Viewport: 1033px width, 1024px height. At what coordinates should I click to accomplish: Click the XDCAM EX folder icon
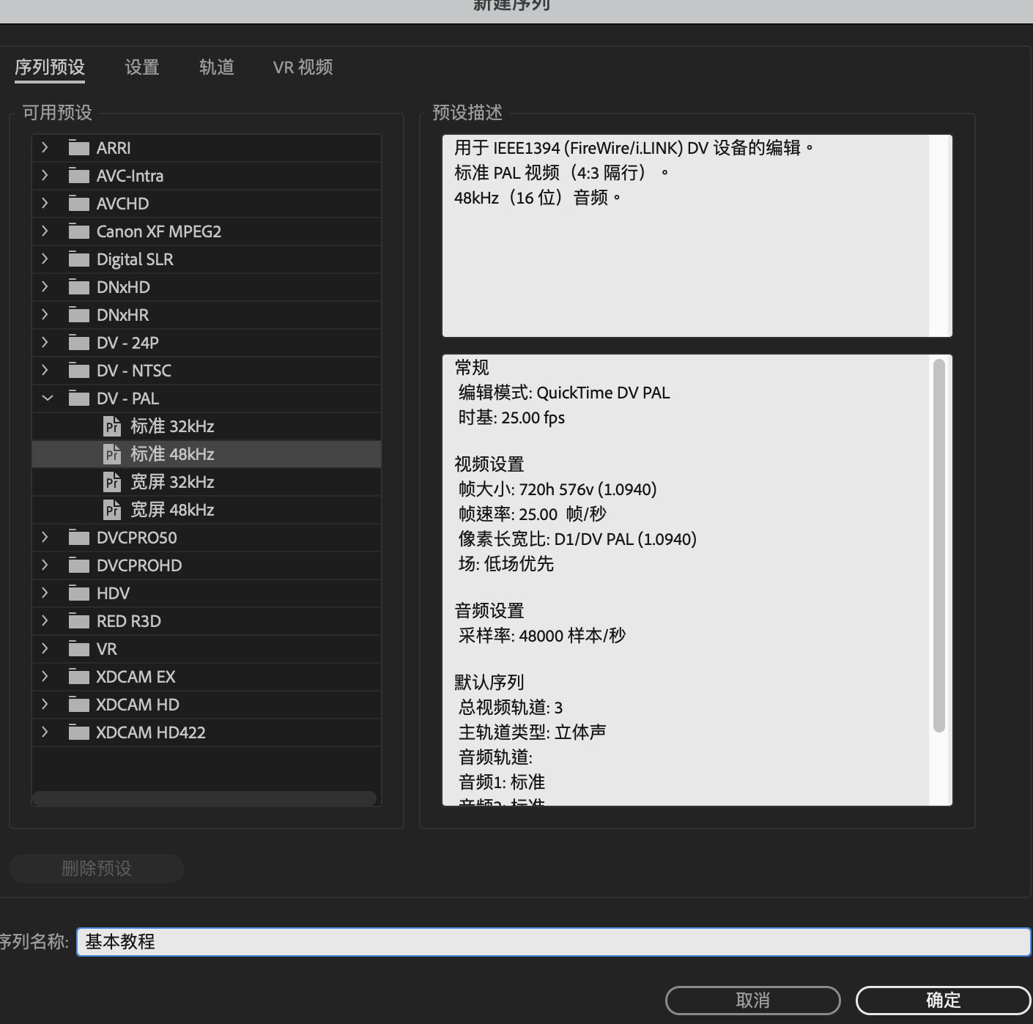click(x=78, y=676)
